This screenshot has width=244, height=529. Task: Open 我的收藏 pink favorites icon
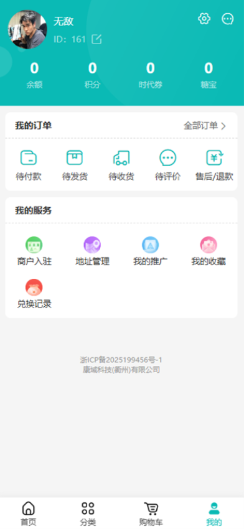(x=209, y=245)
